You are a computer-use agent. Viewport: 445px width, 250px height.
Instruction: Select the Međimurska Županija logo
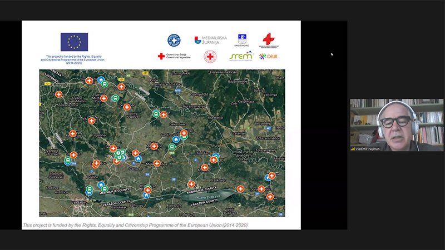tap(211, 40)
